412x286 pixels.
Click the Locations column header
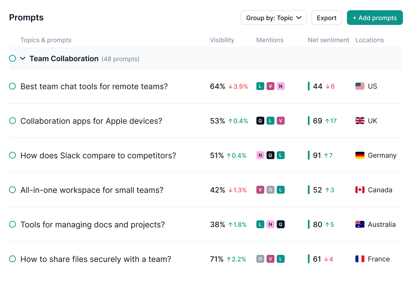coord(370,40)
